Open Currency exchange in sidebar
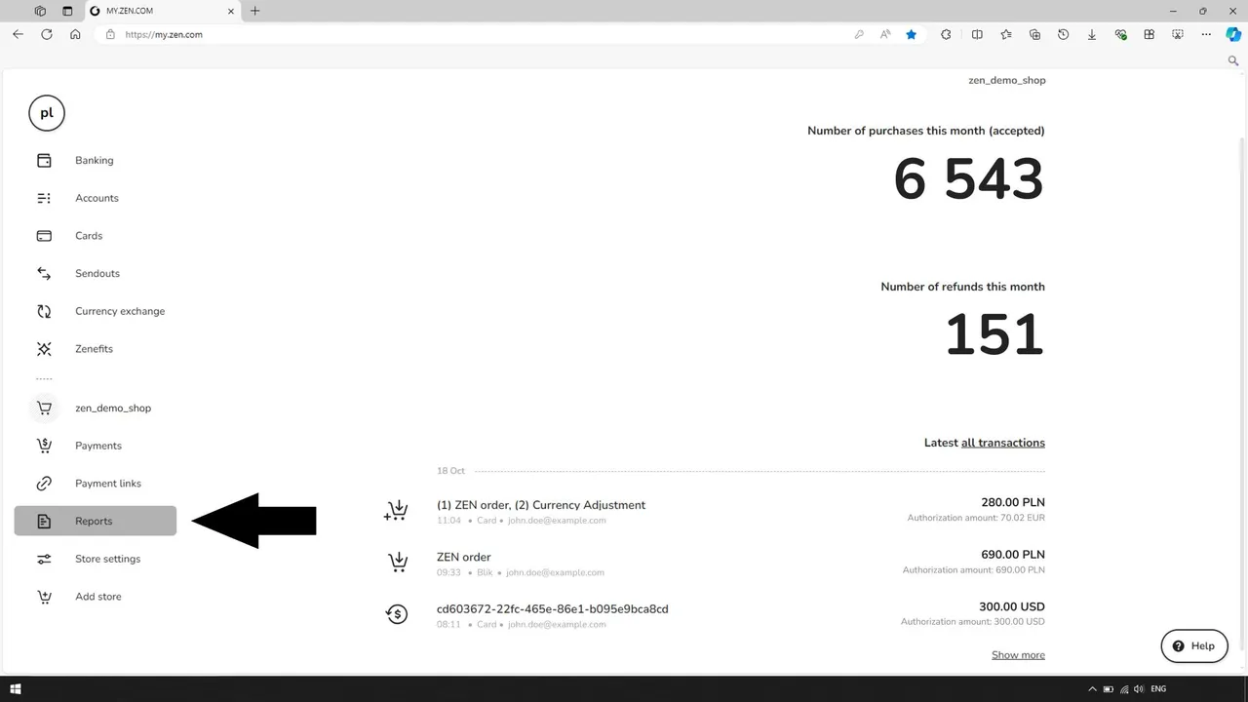 pos(120,311)
